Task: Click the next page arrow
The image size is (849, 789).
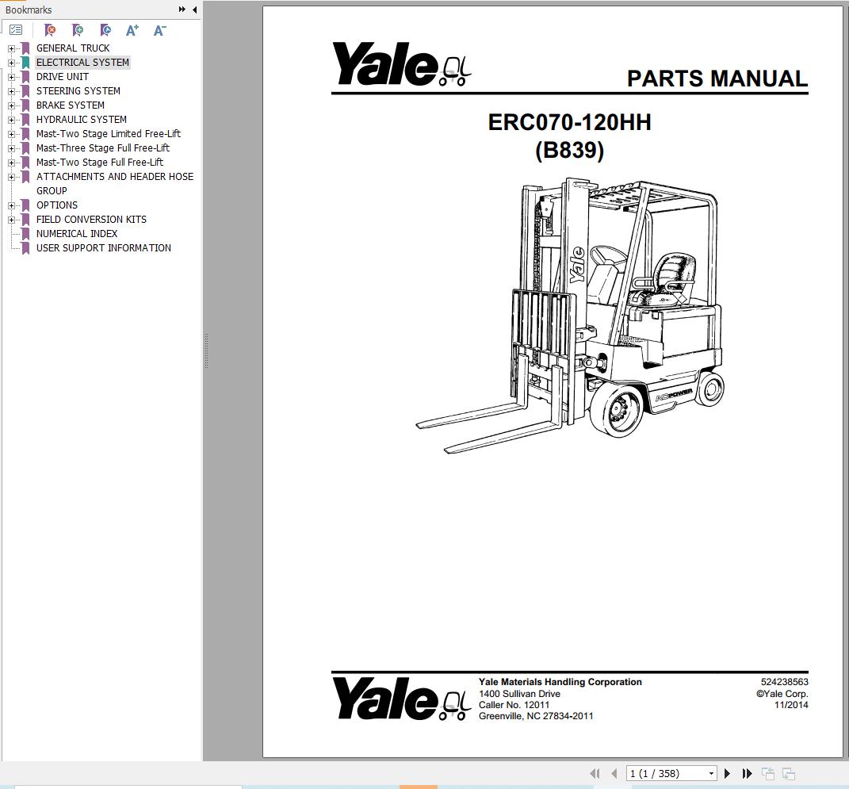Action: [x=727, y=773]
